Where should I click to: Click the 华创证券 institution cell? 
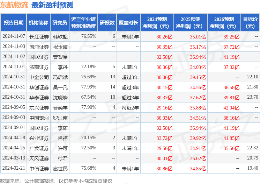click(39, 87)
